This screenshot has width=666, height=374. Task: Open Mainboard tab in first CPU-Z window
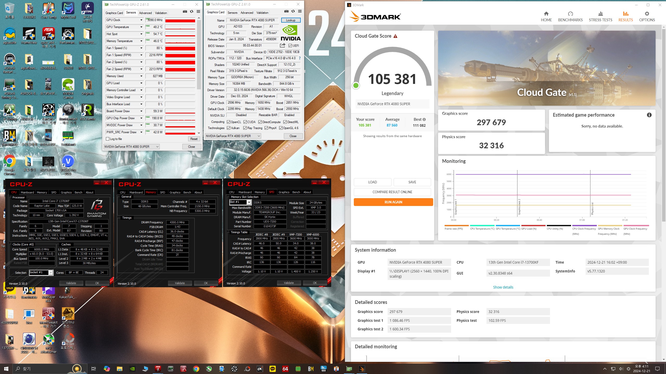(x=27, y=192)
